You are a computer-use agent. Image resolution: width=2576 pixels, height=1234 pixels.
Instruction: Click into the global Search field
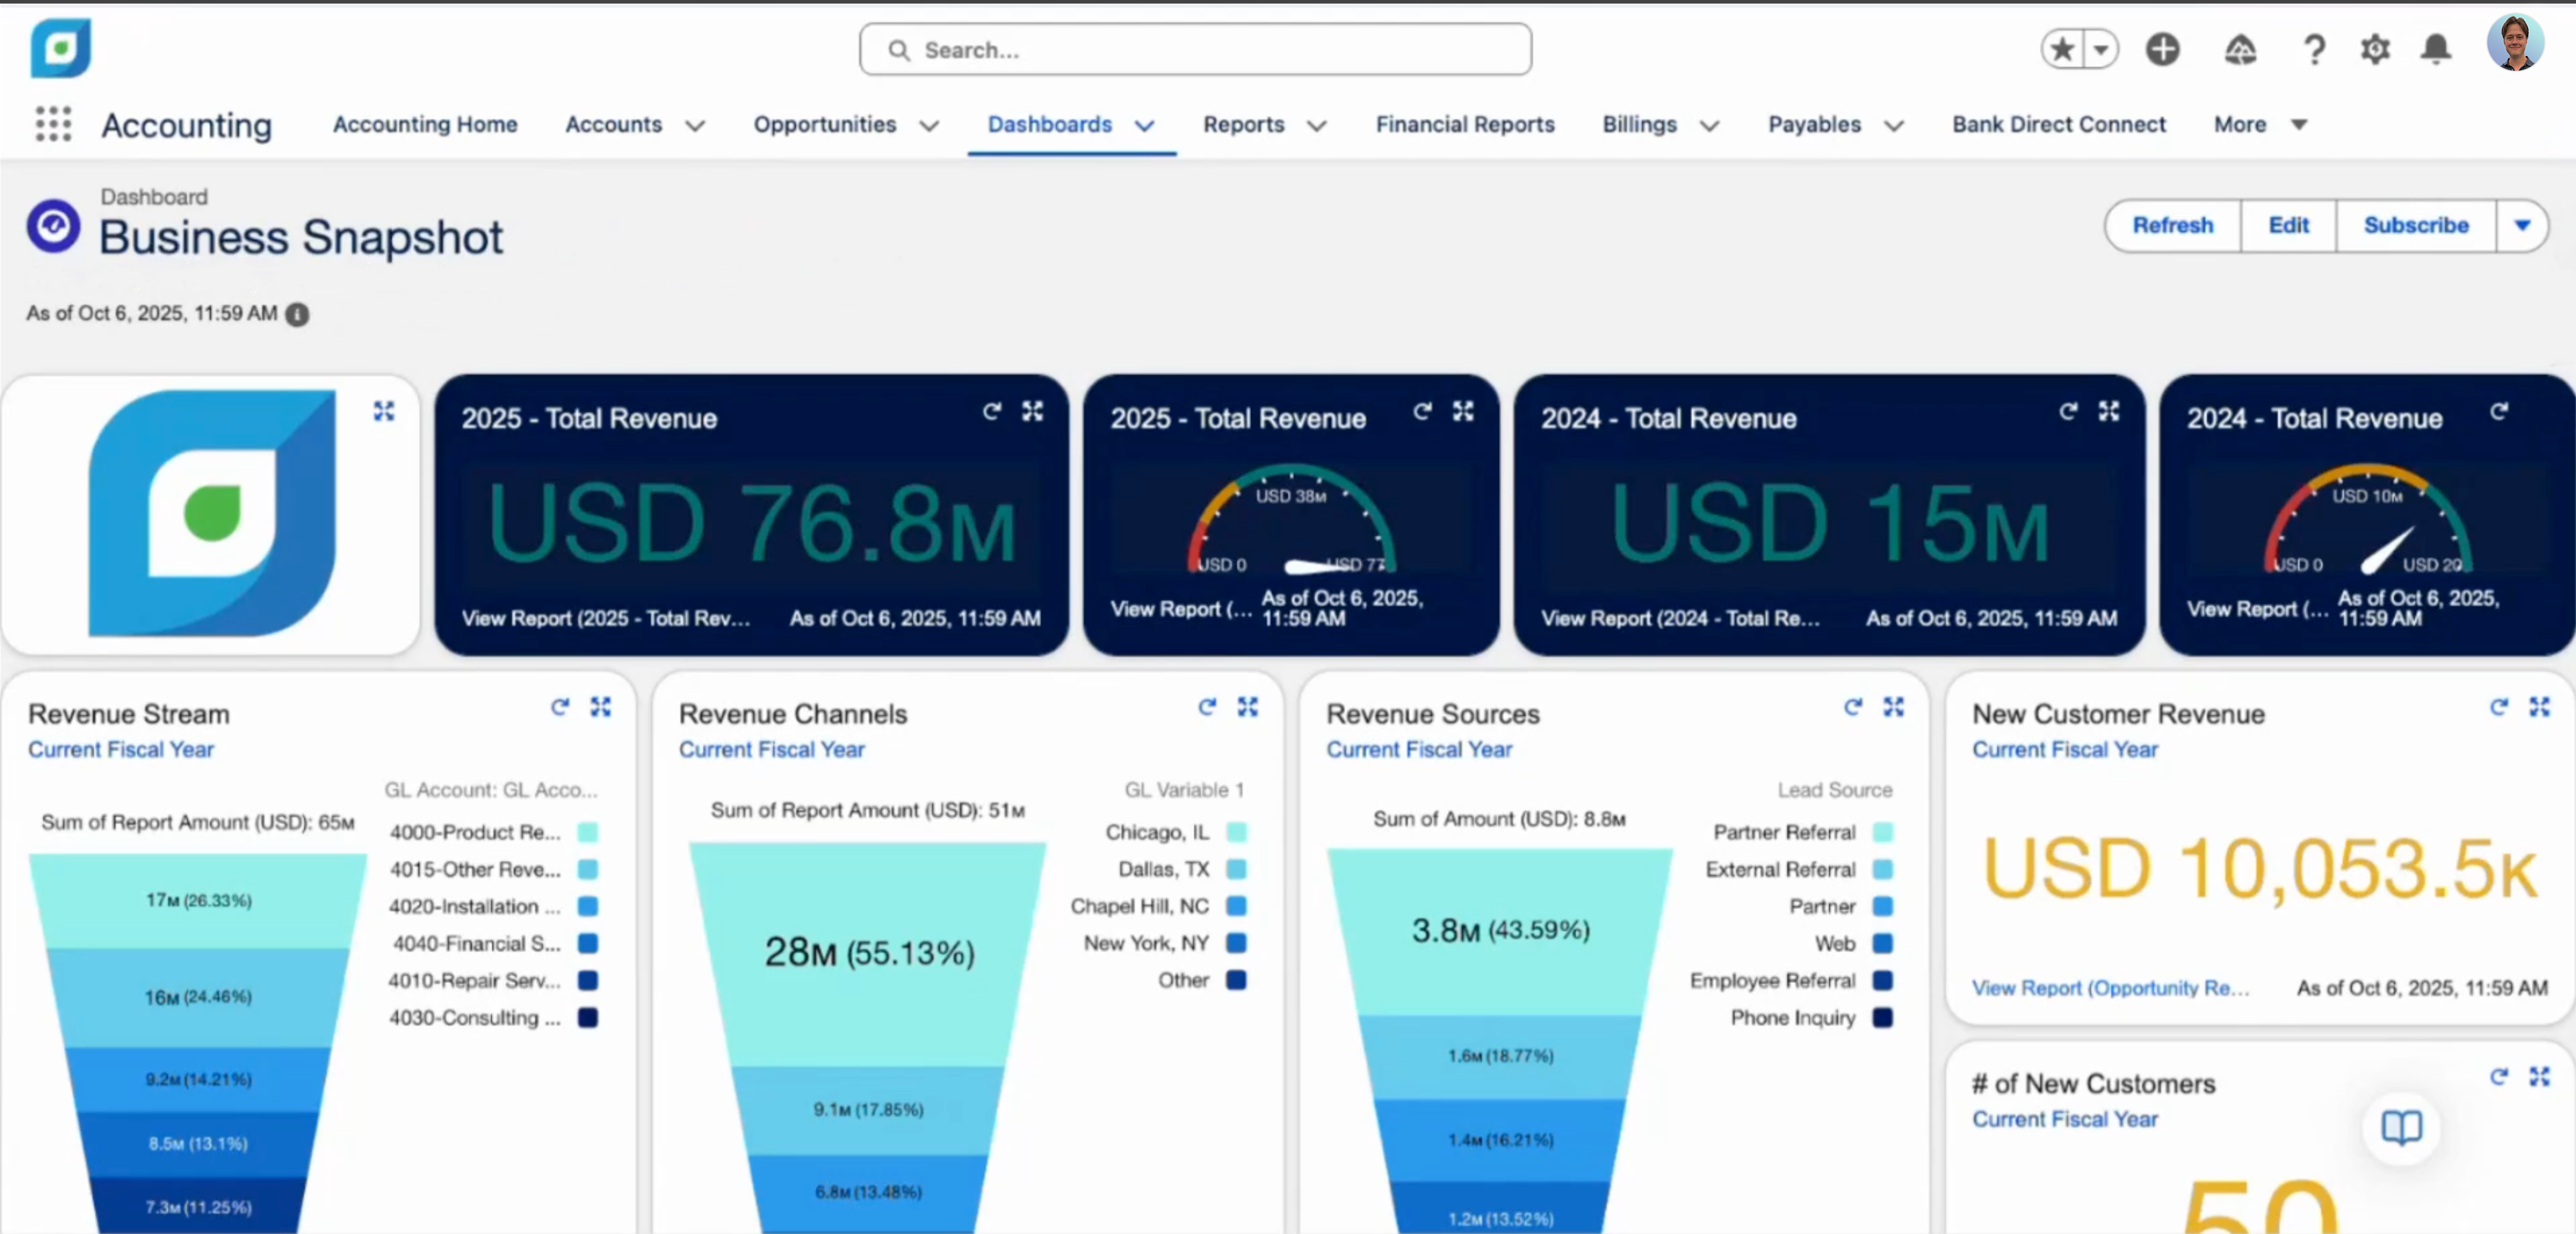click(x=1195, y=50)
